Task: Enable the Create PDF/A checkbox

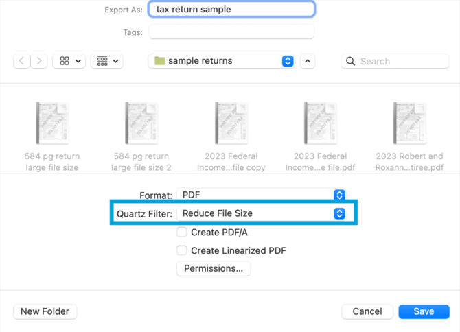Action: point(182,233)
